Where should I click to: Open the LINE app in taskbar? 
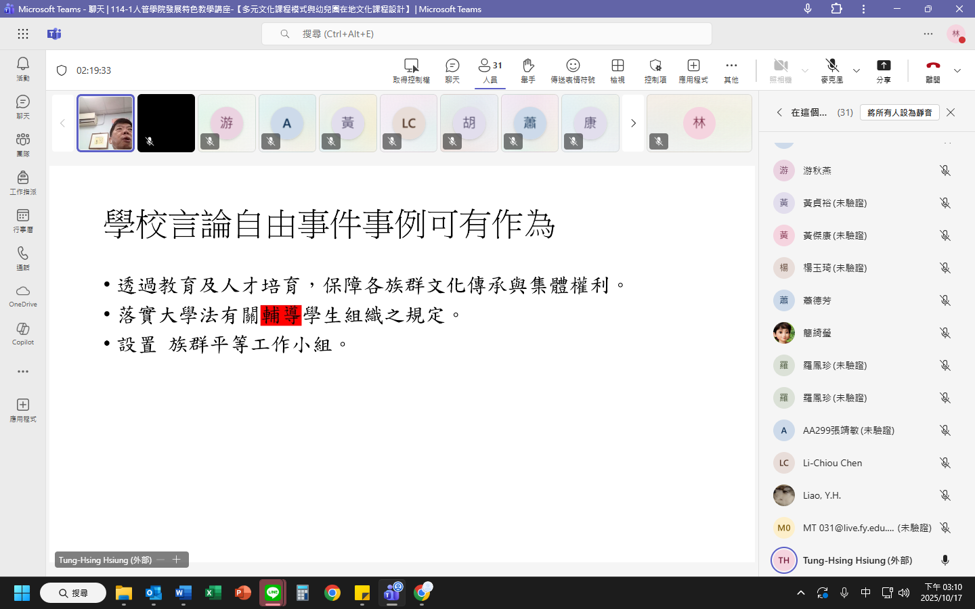(273, 593)
